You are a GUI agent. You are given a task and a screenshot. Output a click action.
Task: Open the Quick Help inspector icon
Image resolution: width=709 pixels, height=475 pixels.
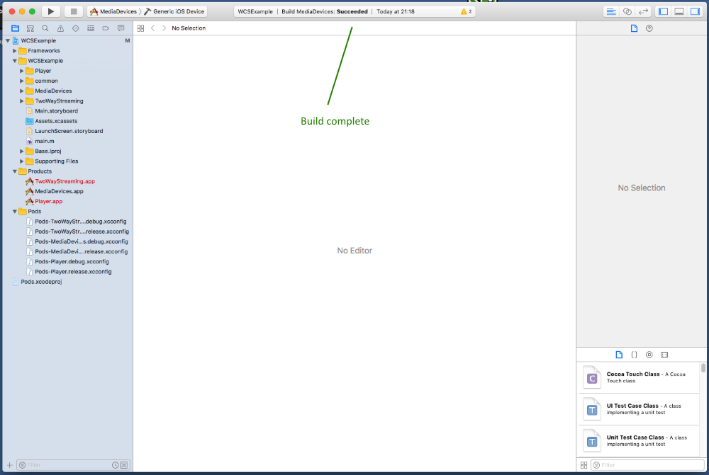649,28
